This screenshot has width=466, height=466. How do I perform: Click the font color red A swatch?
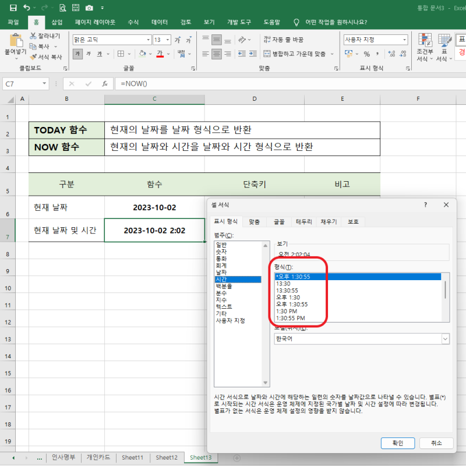coord(160,54)
